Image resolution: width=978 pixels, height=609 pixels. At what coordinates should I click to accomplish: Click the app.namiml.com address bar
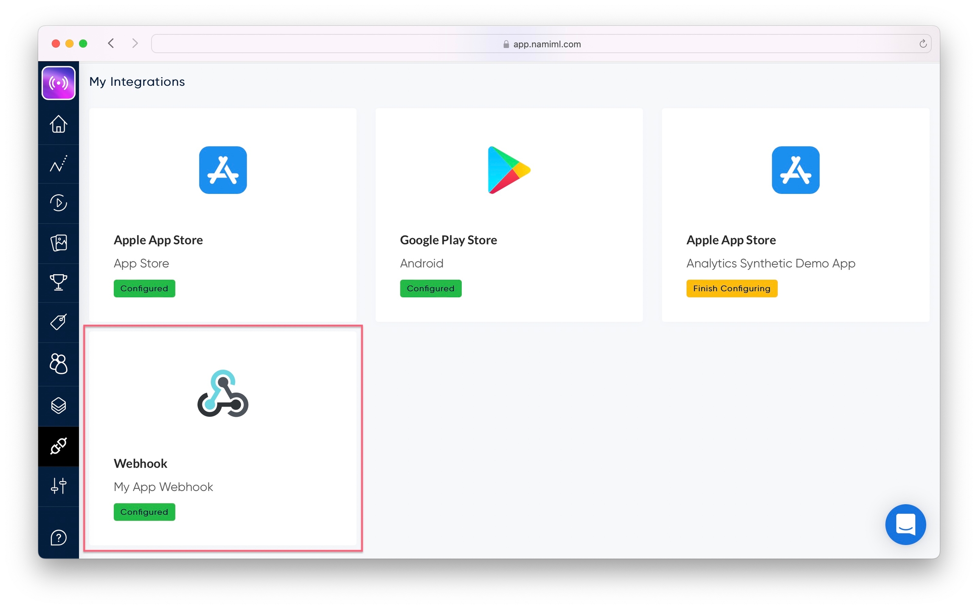[541, 44]
